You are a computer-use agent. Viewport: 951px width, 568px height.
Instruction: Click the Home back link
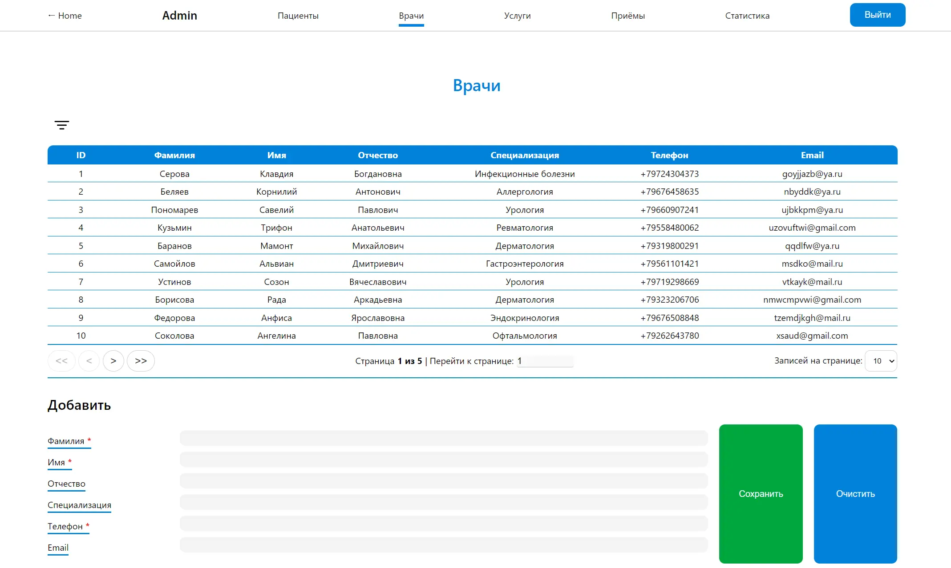[x=65, y=16]
